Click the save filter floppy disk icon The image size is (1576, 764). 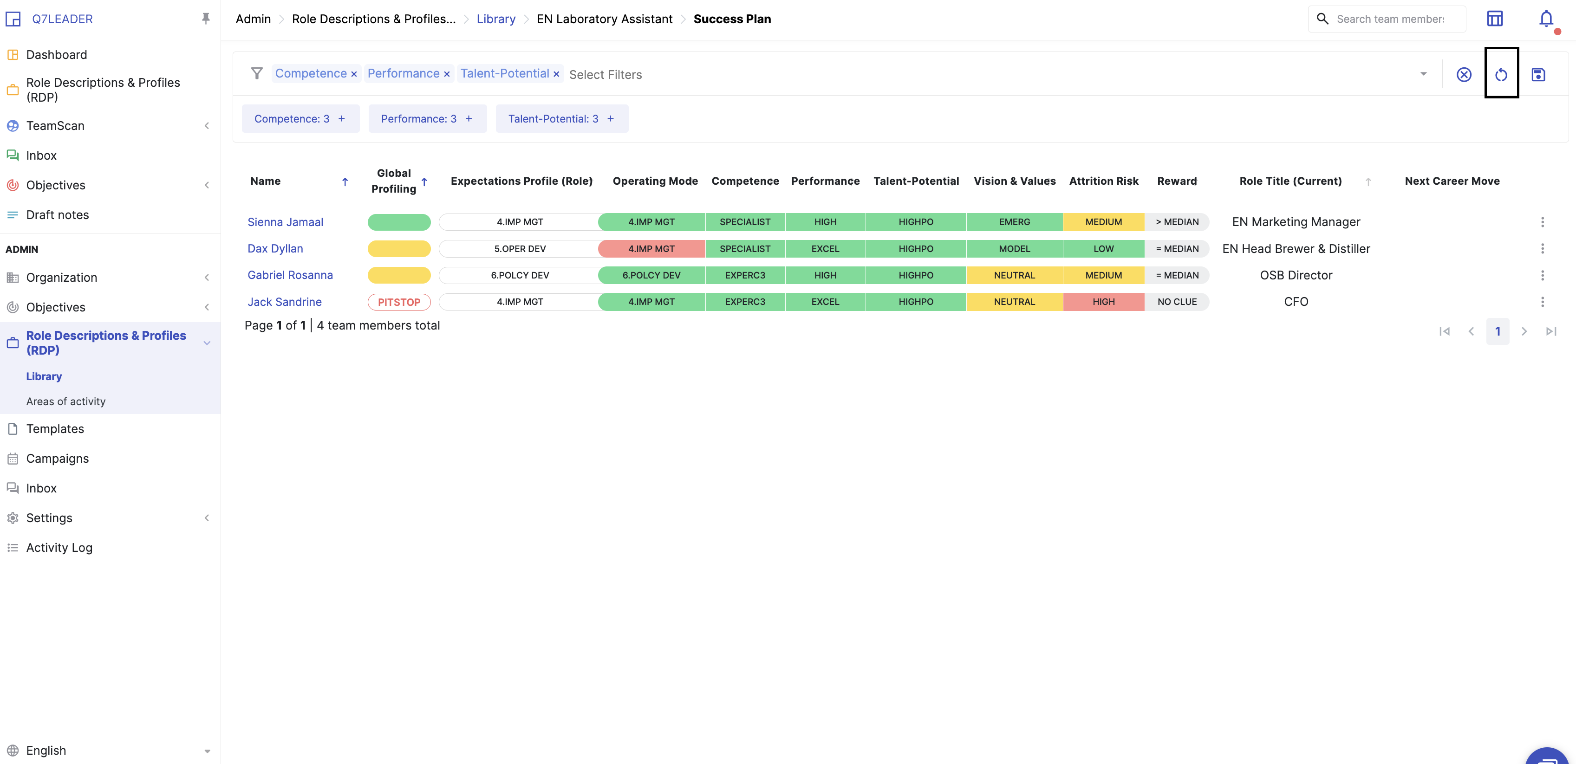[1538, 75]
